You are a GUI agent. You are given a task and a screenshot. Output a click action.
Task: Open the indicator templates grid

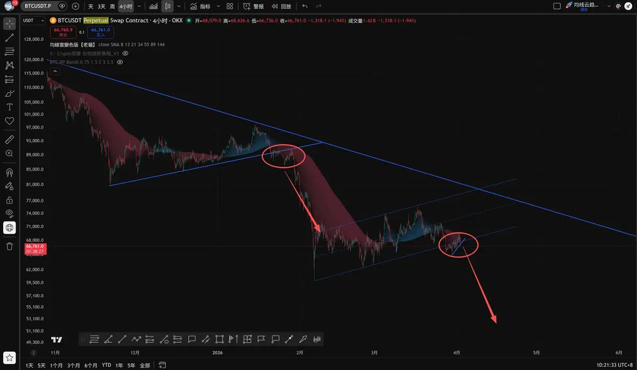point(229,6)
